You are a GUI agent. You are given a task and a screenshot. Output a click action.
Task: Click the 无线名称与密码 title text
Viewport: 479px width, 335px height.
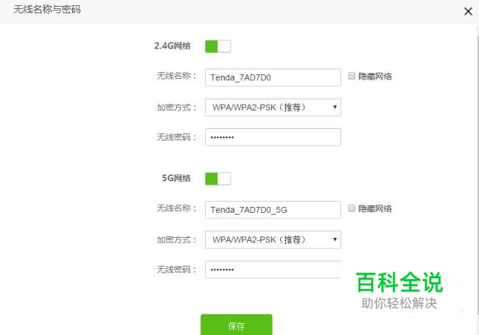tap(47, 10)
